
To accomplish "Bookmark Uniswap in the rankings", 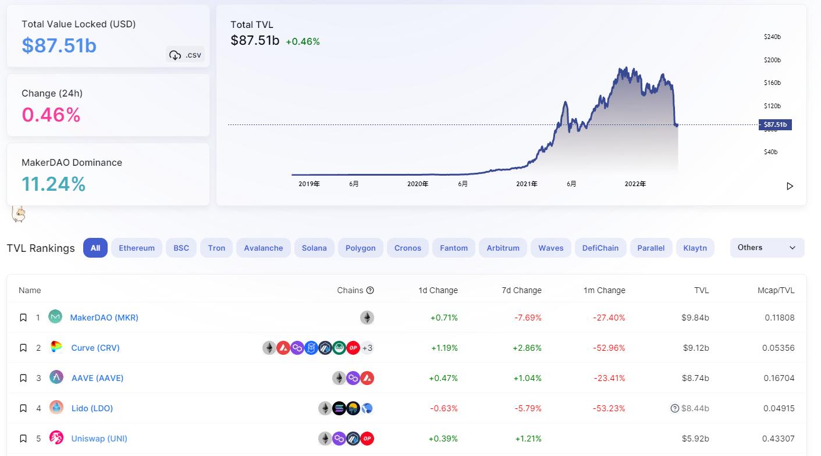I will (x=23, y=438).
